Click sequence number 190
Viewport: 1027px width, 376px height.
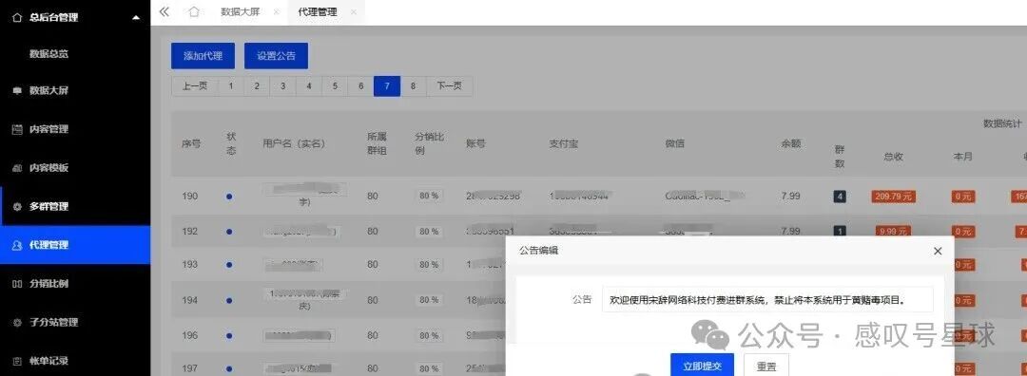190,197
